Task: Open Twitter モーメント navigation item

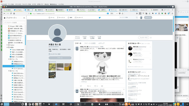Action: tap(61, 18)
